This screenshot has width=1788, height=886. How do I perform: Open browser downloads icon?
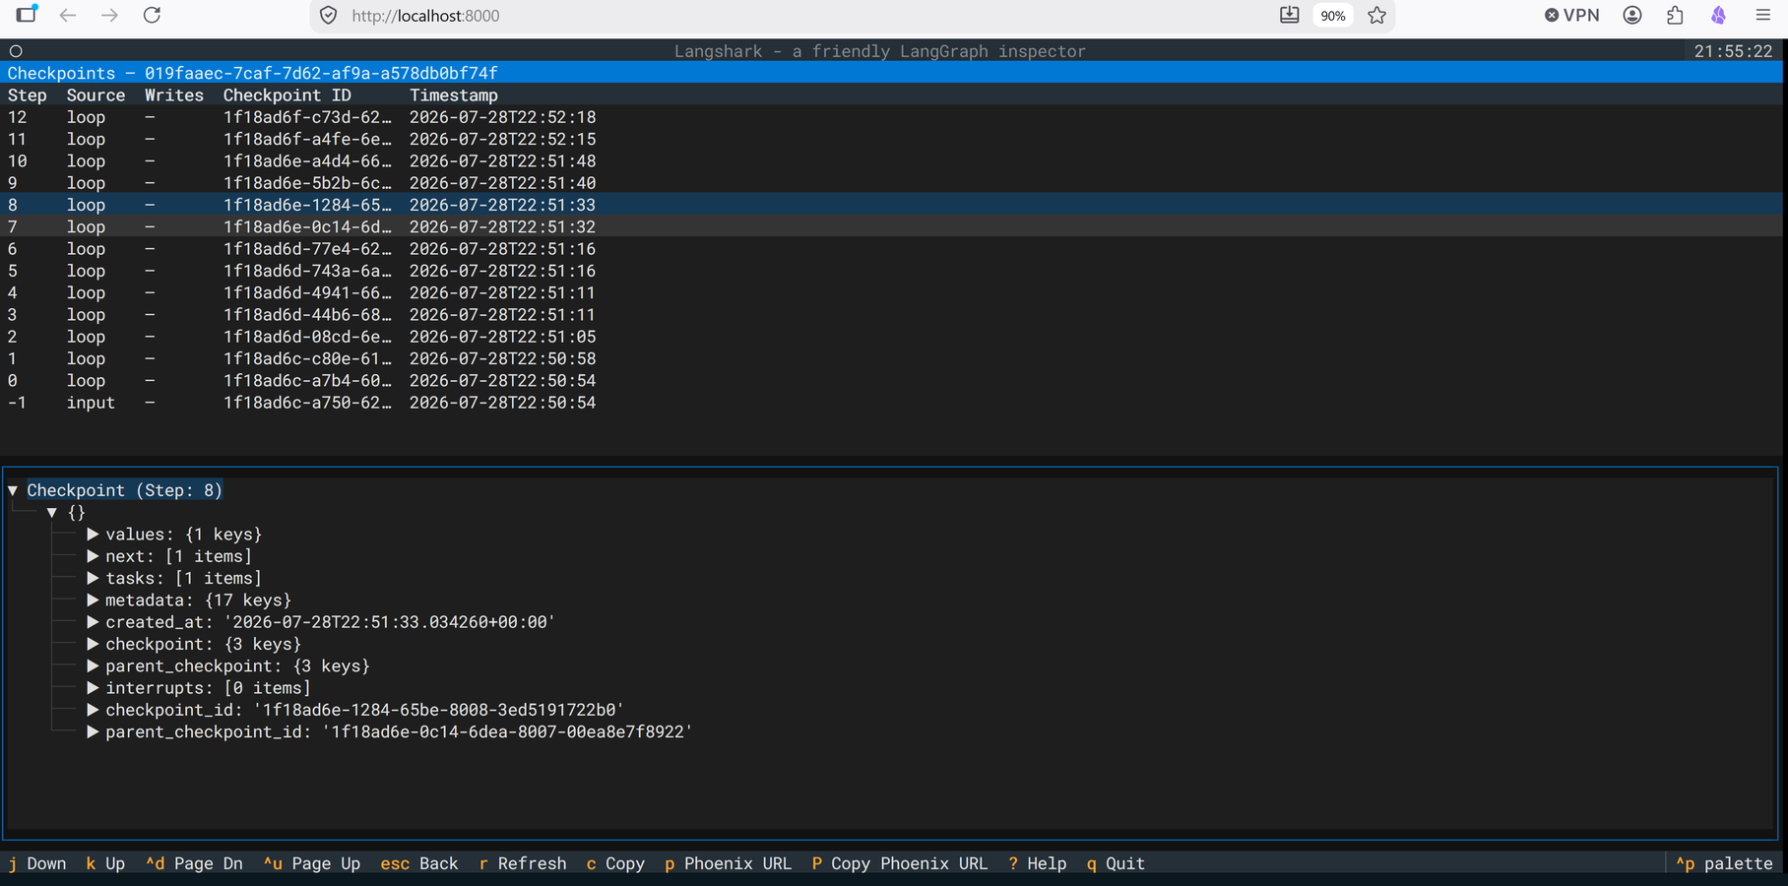tap(1289, 15)
